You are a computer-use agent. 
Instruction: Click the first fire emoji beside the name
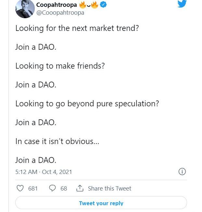tap(83, 5)
